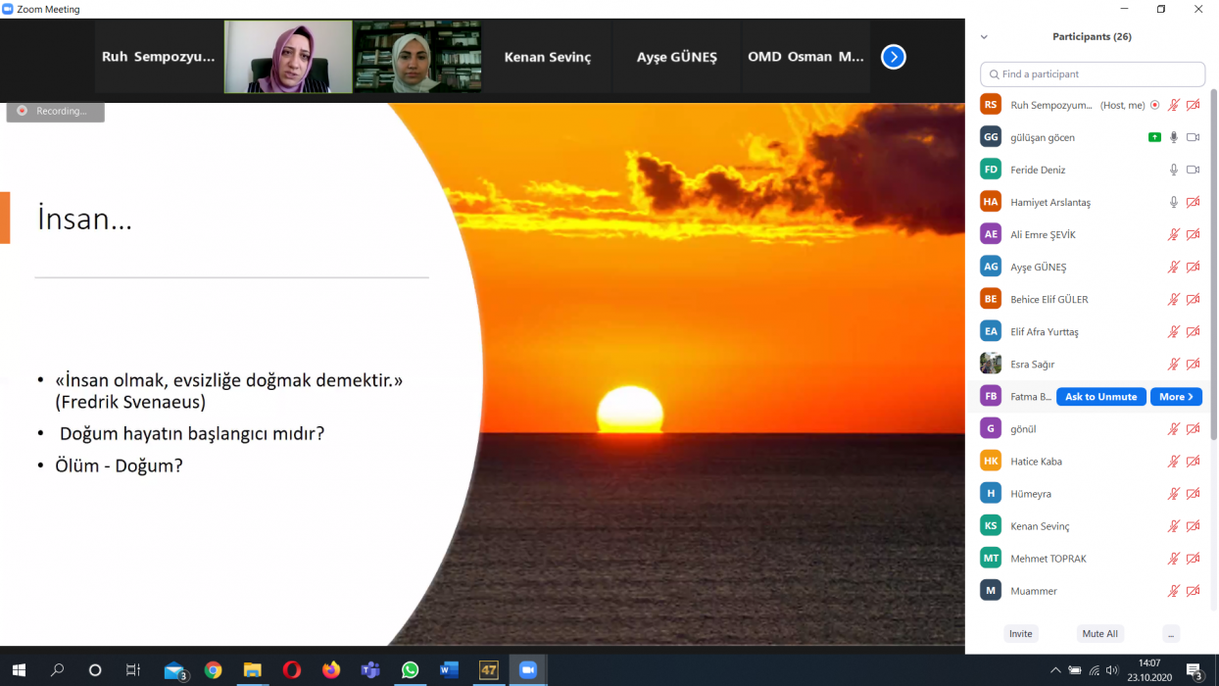Focus the Find a participant search field
1219x686 pixels.
coord(1093,74)
